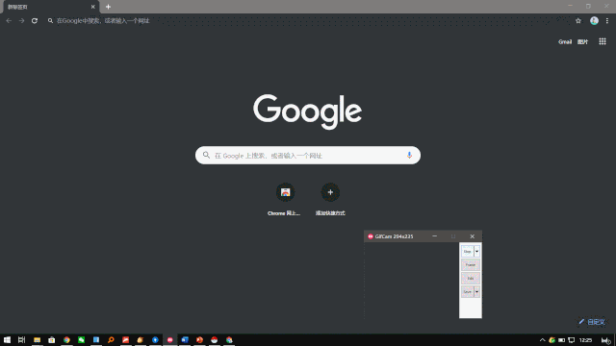
Task: Select the GifCam icon in the taskbar
Action: click(169, 339)
